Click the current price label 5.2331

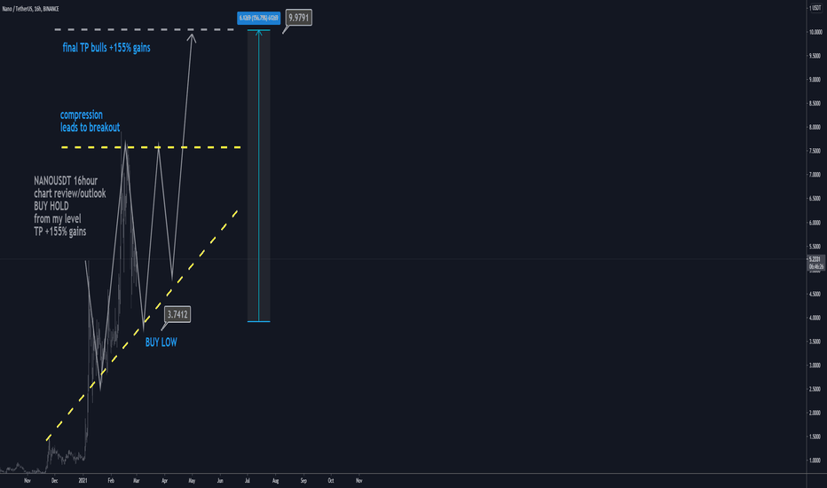tap(815, 259)
